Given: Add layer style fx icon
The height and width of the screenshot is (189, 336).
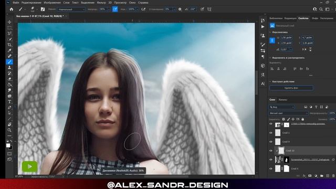Looking at the screenshot, I should coord(304,176).
